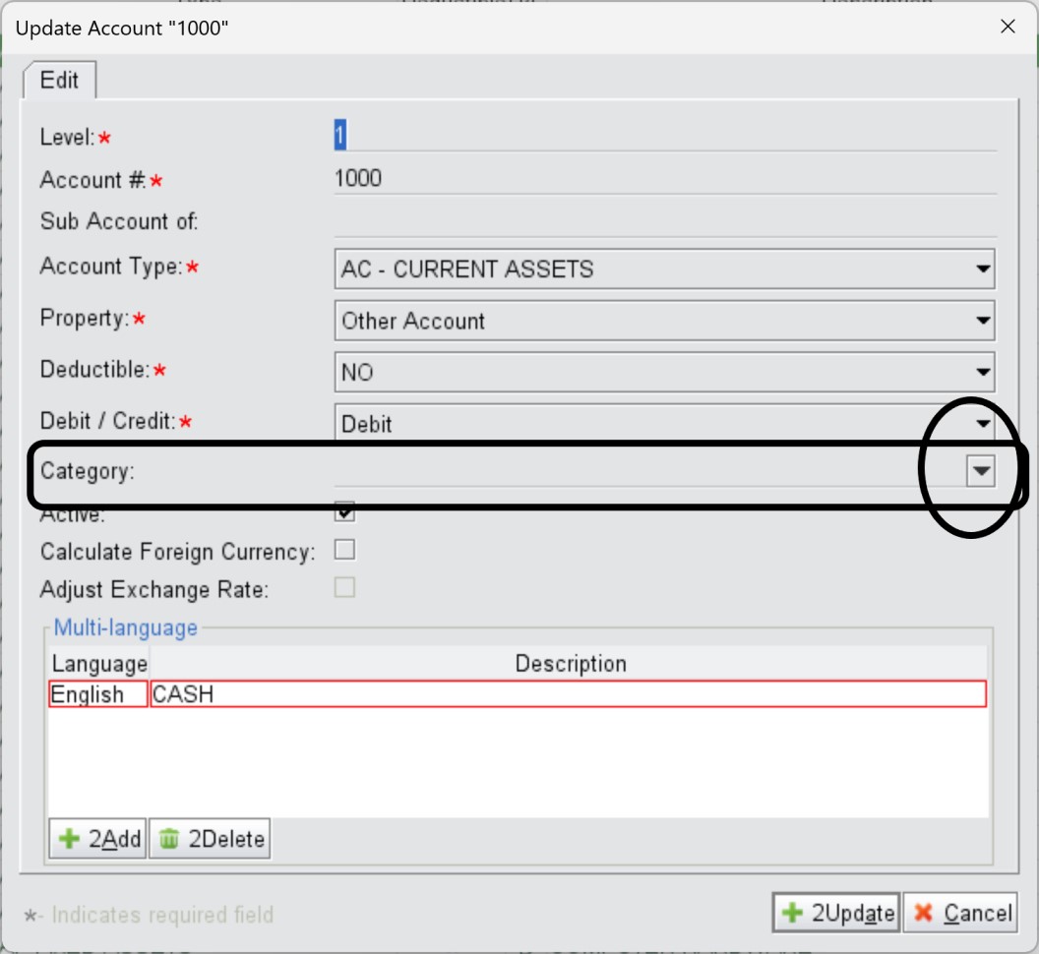This screenshot has height=954, width=1039.
Task: Click the red X icon on Cancel
Action: [x=923, y=914]
